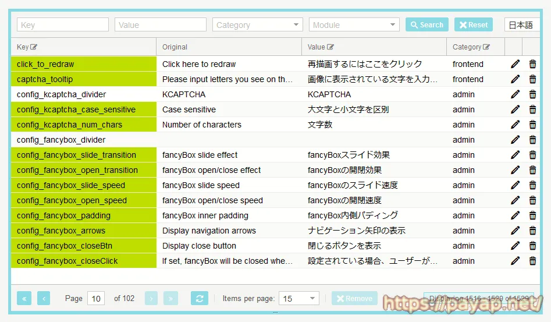Click pencil edit icon for click_to_redraw row
The width and height of the screenshot is (551, 322).
point(515,64)
